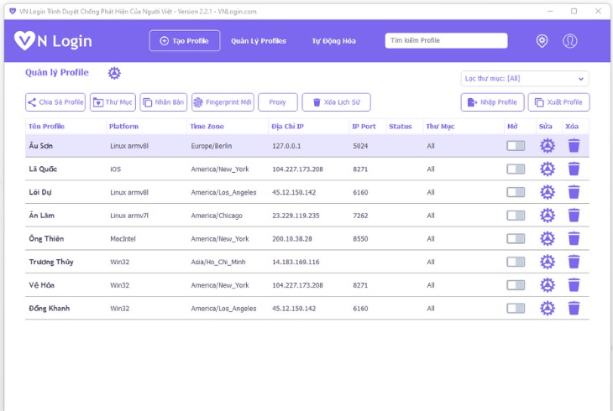Edit the Ân Lâm profile gear icon

(x=548, y=216)
